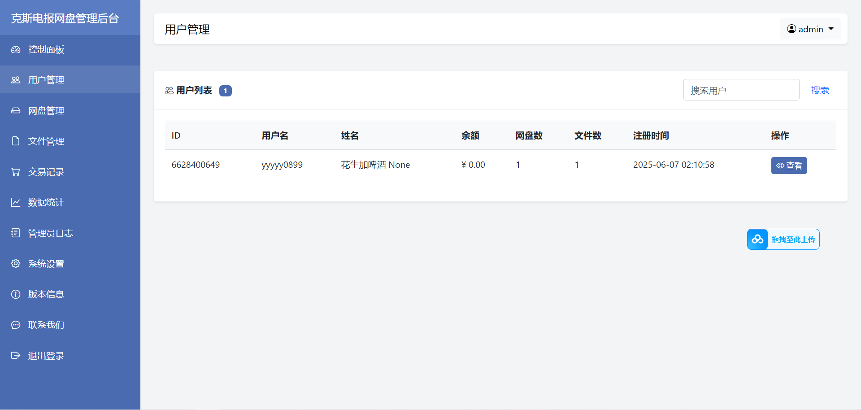Click the admin profile avatar icon
The width and height of the screenshot is (861, 410).
coord(792,29)
